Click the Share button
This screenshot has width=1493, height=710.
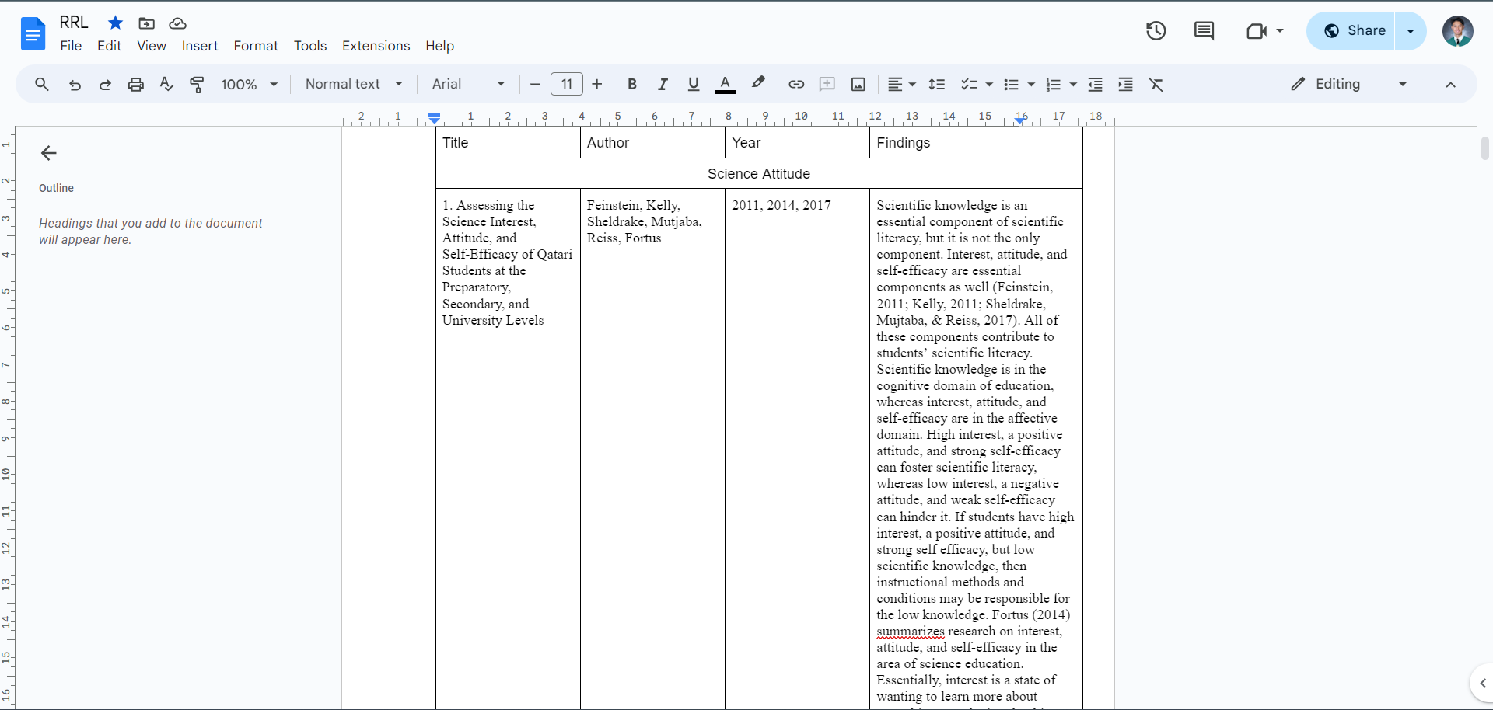(1354, 31)
